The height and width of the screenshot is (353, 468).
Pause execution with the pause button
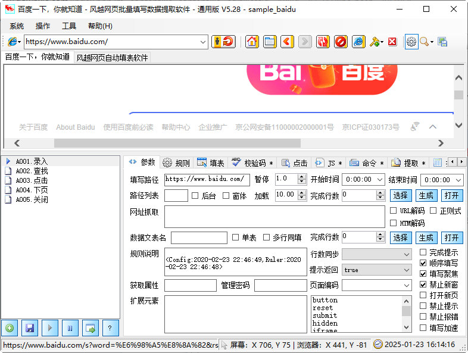pyautogui.click(x=70, y=328)
